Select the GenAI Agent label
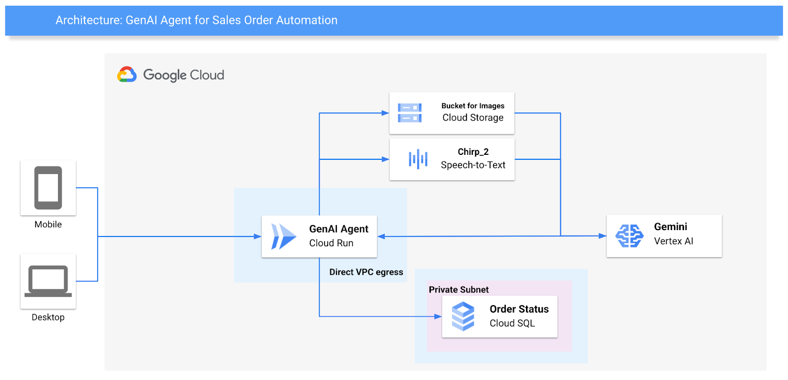This screenshot has width=788, height=380. (x=338, y=229)
